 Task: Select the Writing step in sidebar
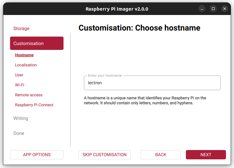pos(21,118)
